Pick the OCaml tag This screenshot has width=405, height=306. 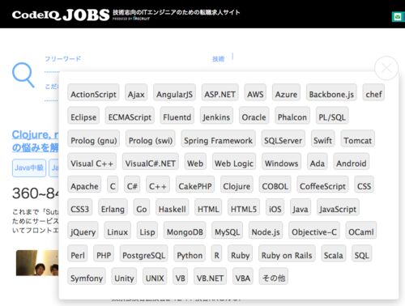(x=361, y=230)
